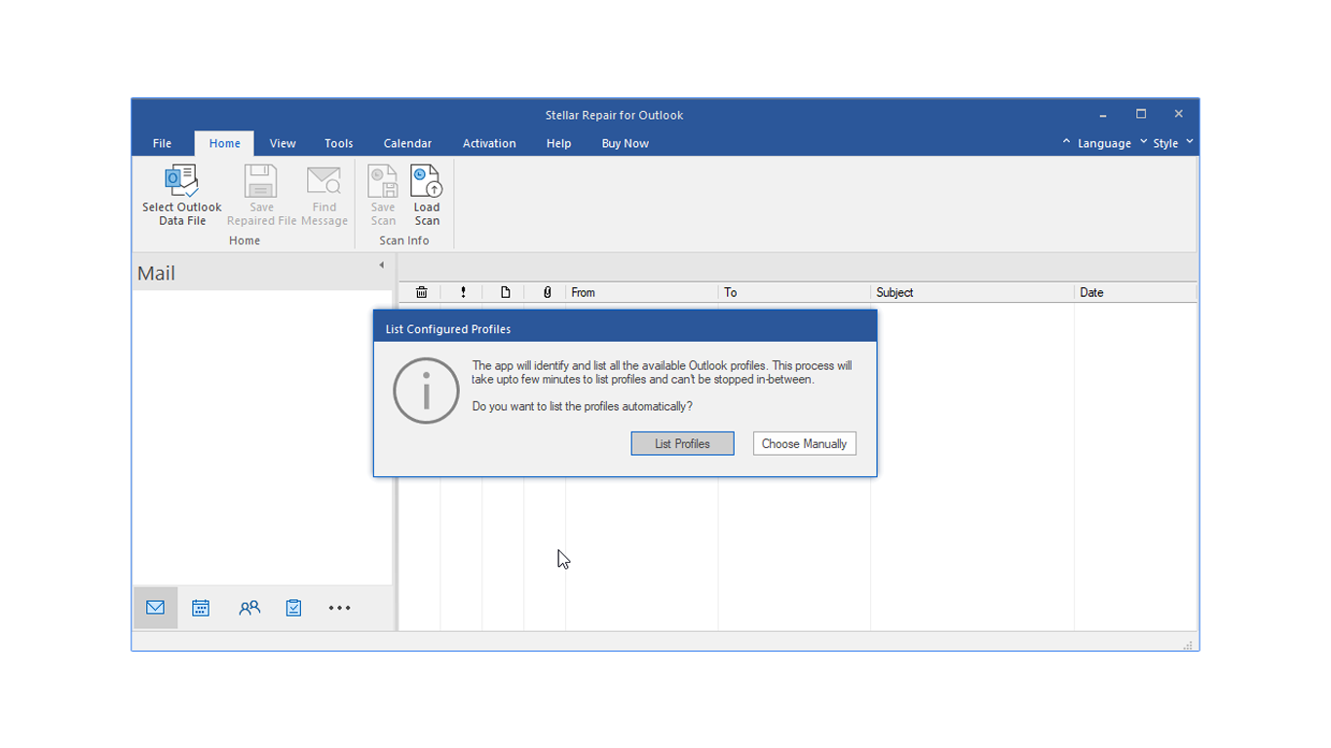This screenshot has height=748, width=1331.
Task: Collapse the Mail pane with arrow
Action: 381,265
